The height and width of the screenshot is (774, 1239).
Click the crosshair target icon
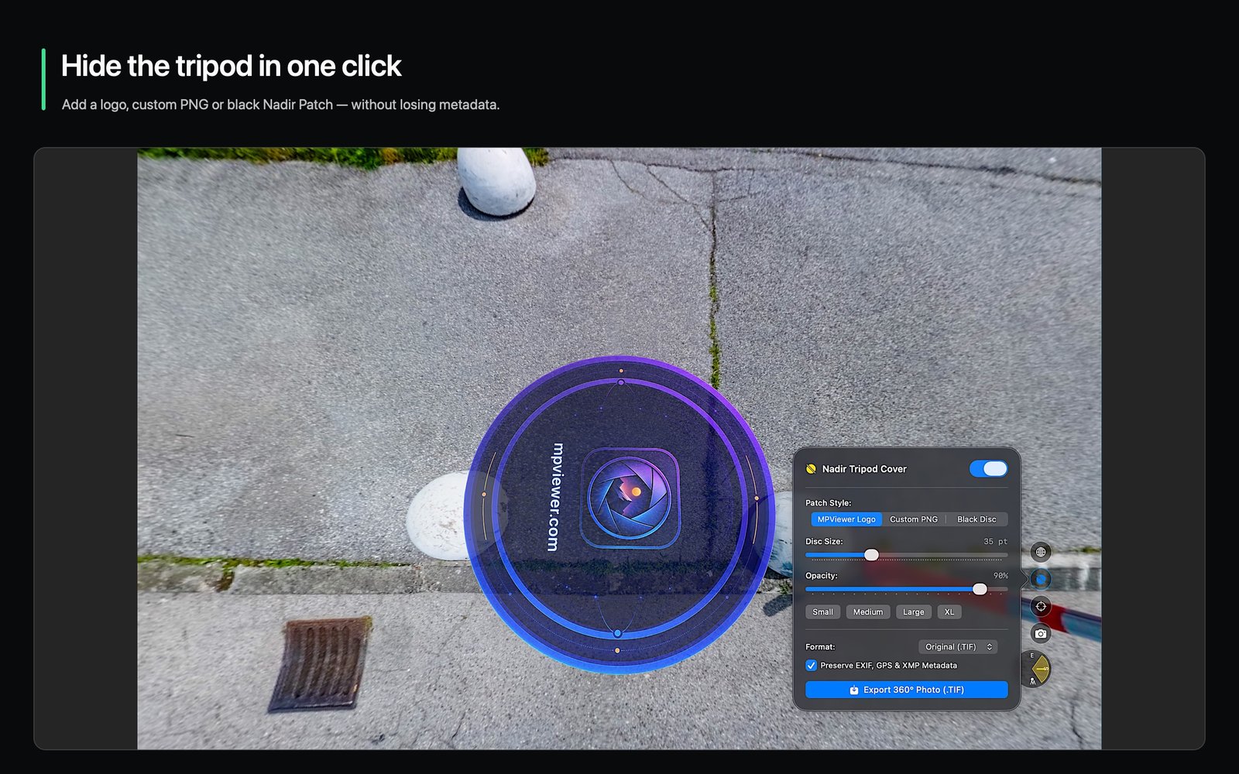pos(1041,607)
